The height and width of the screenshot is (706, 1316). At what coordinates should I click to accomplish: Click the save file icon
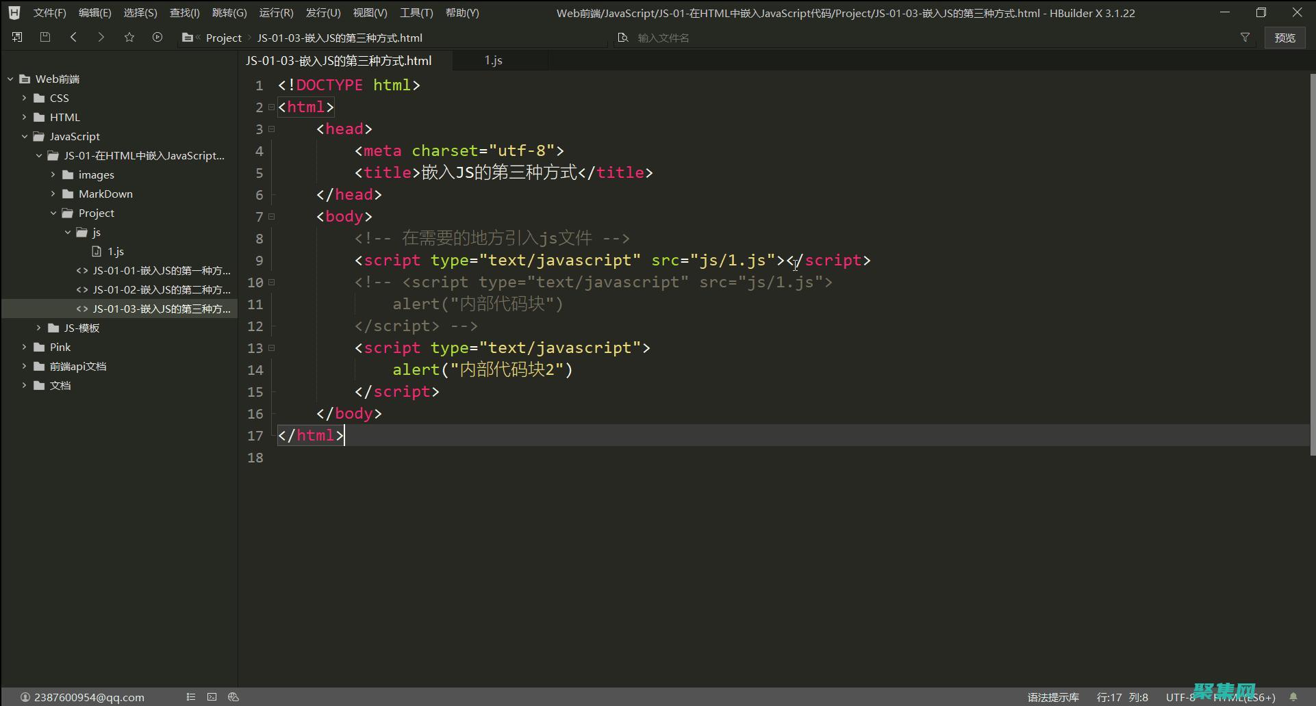pyautogui.click(x=45, y=38)
